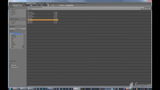Click the search filter field in header
160x90 pixels.
[69, 5]
